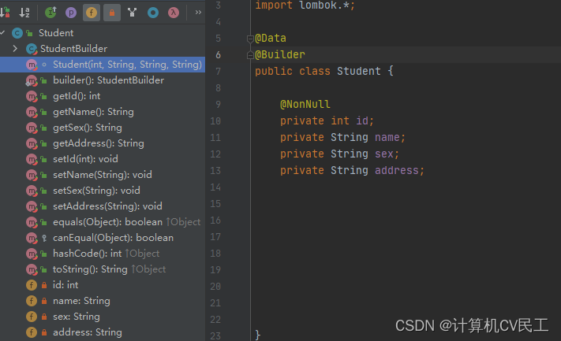This screenshot has height=341, width=561.
Task: Select setSex(String): void method
Action: [x=96, y=191]
